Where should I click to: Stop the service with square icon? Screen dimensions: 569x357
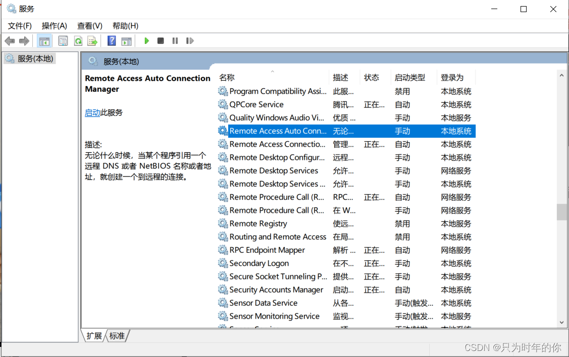click(161, 41)
